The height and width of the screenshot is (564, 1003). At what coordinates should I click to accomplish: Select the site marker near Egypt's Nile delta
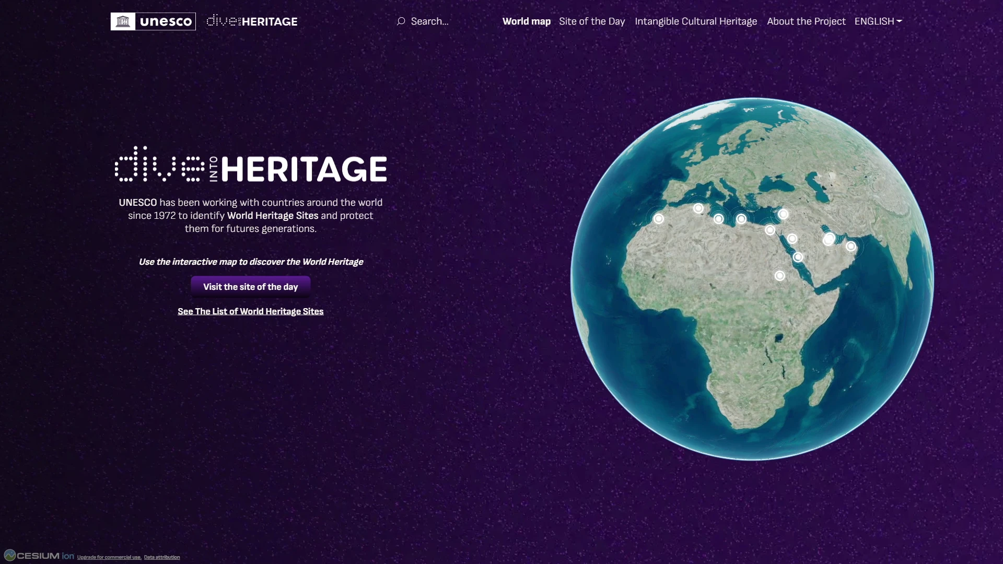coord(770,230)
